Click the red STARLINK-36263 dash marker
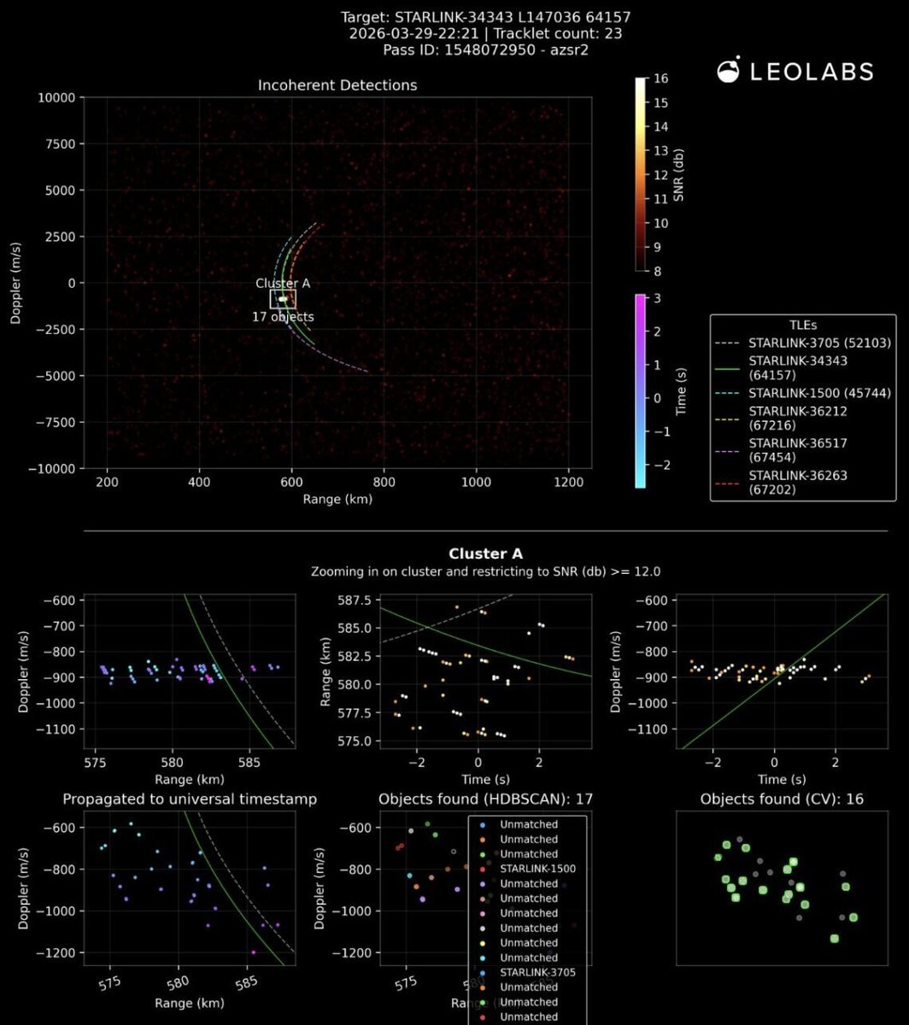This screenshot has width=909, height=1025. click(728, 481)
